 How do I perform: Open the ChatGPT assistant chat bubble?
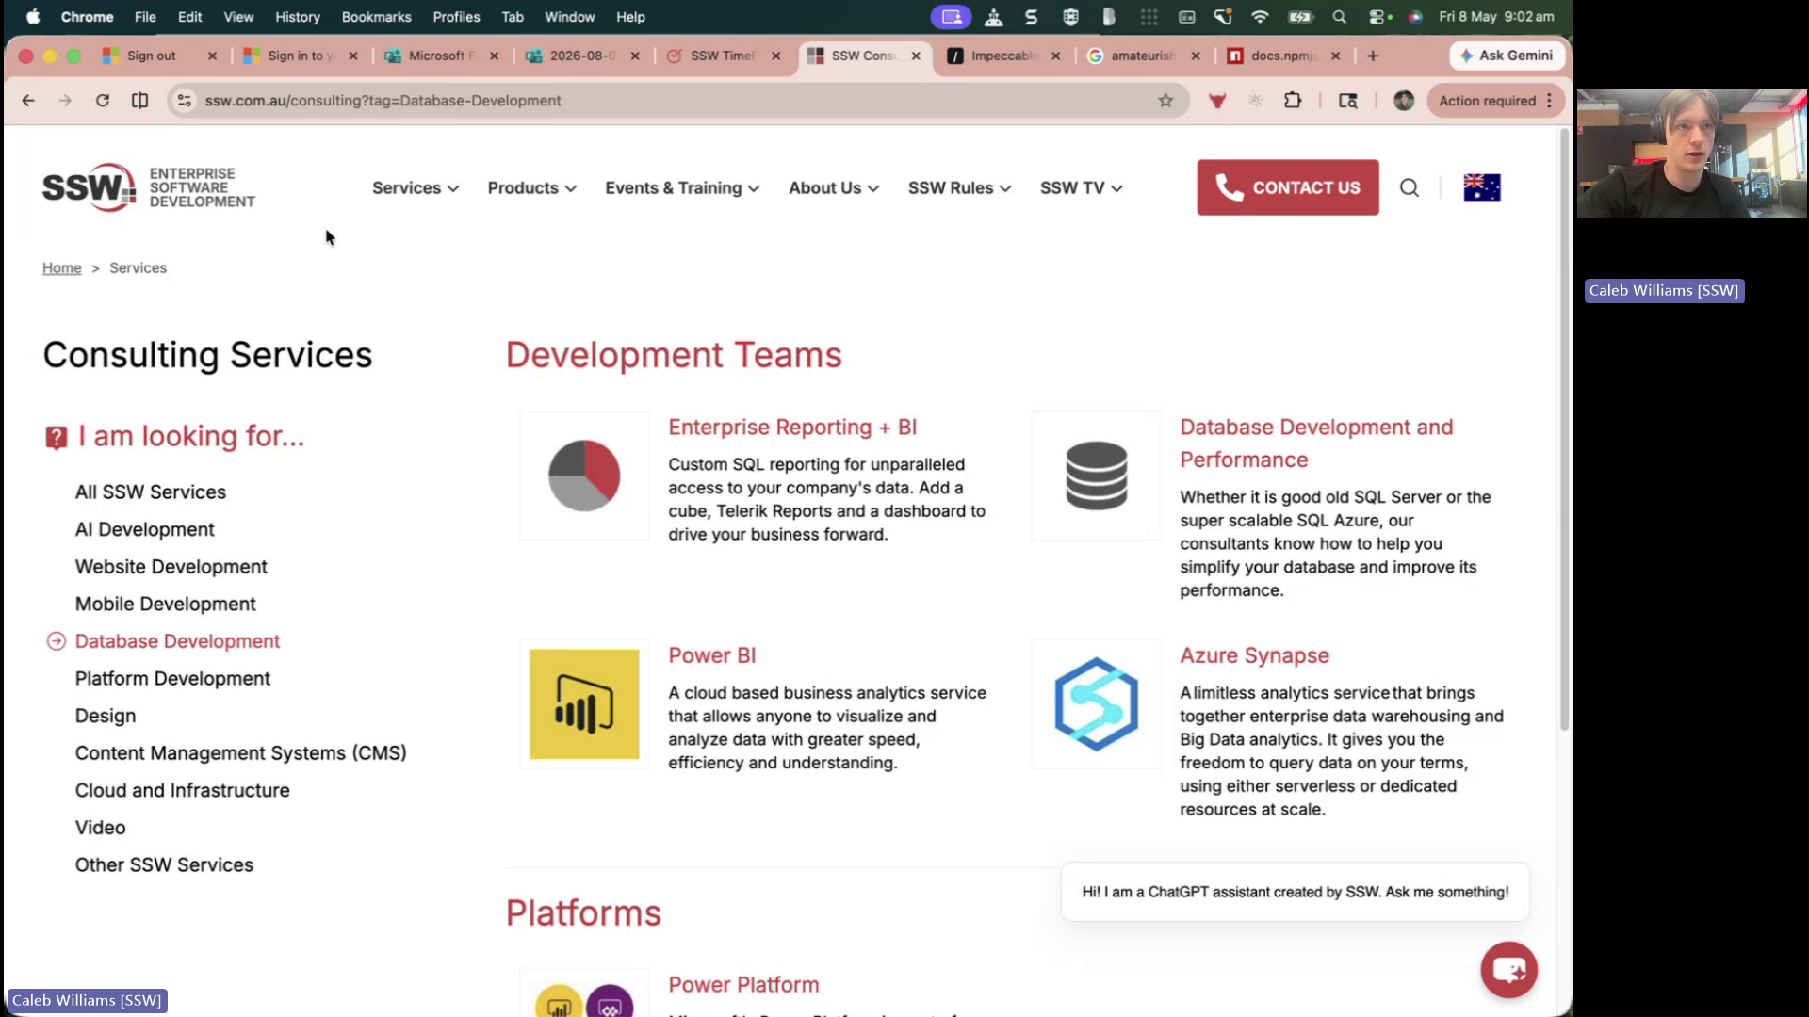click(1508, 969)
